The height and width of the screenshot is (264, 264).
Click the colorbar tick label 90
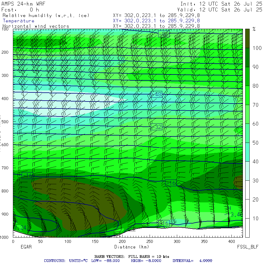click(x=255, y=67)
